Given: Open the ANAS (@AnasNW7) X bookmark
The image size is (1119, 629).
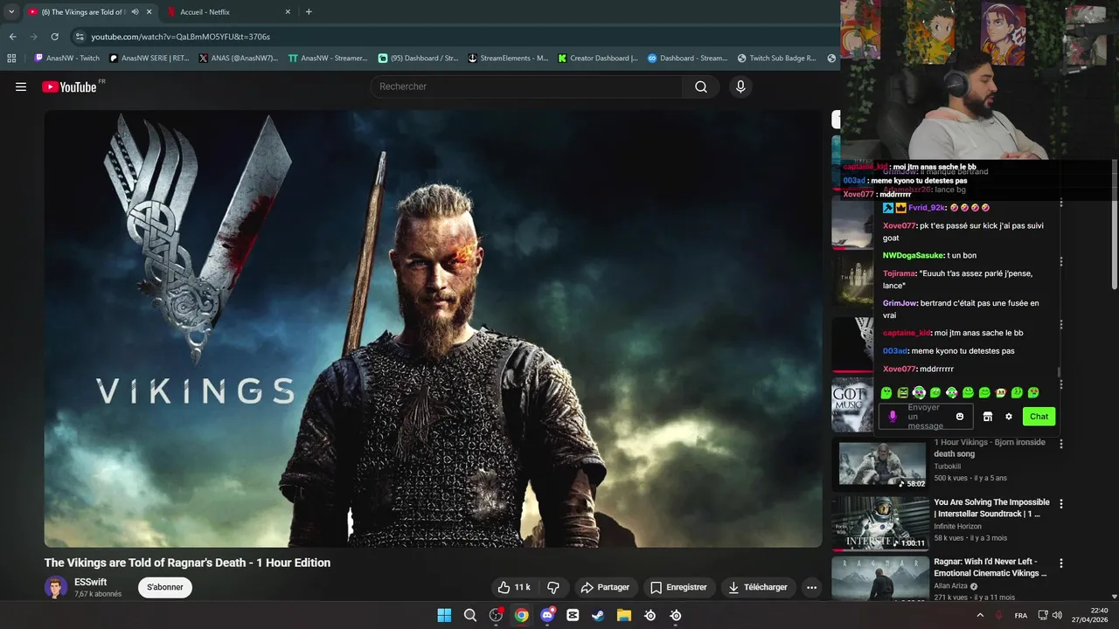Looking at the screenshot, I should [x=239, y=59].
